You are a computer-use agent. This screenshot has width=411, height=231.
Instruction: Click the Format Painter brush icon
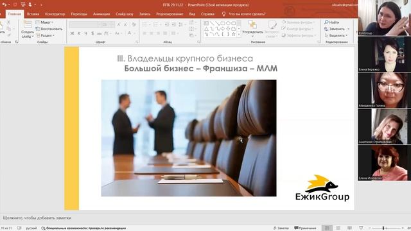point(8,35)
